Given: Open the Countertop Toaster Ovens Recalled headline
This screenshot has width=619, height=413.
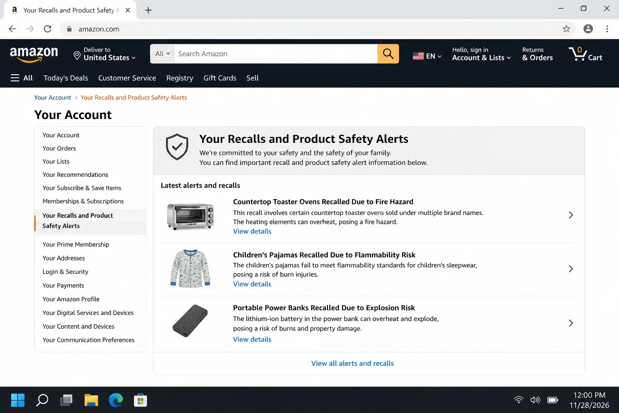Looking at the screenshot, I should point(323,202).
